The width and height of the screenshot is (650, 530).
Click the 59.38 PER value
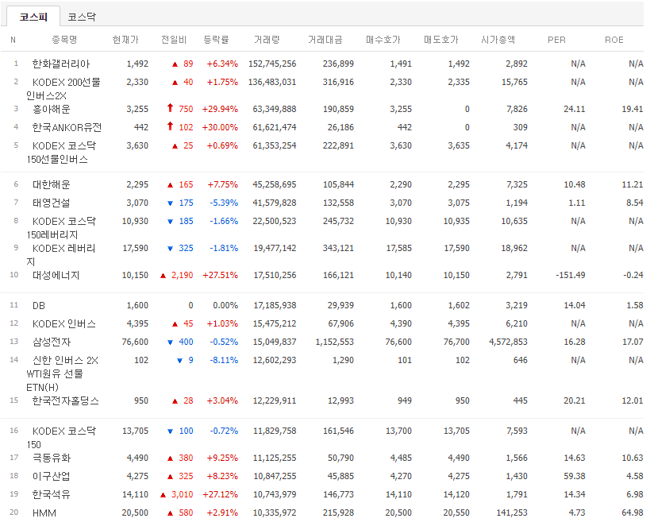coord(574,477)
